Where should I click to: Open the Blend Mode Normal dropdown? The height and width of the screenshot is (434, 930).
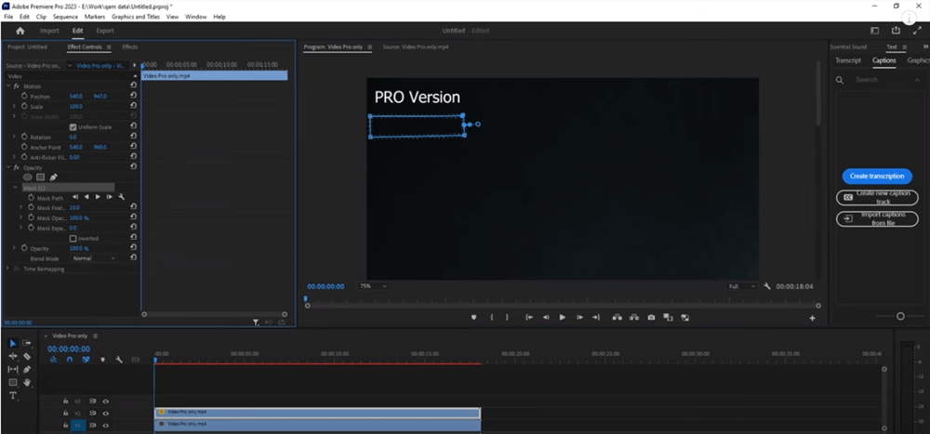[94, 258]
